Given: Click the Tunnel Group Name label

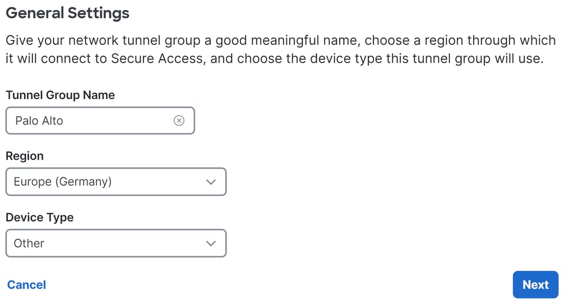Looking at the screenshot, I should click(60, 95).
